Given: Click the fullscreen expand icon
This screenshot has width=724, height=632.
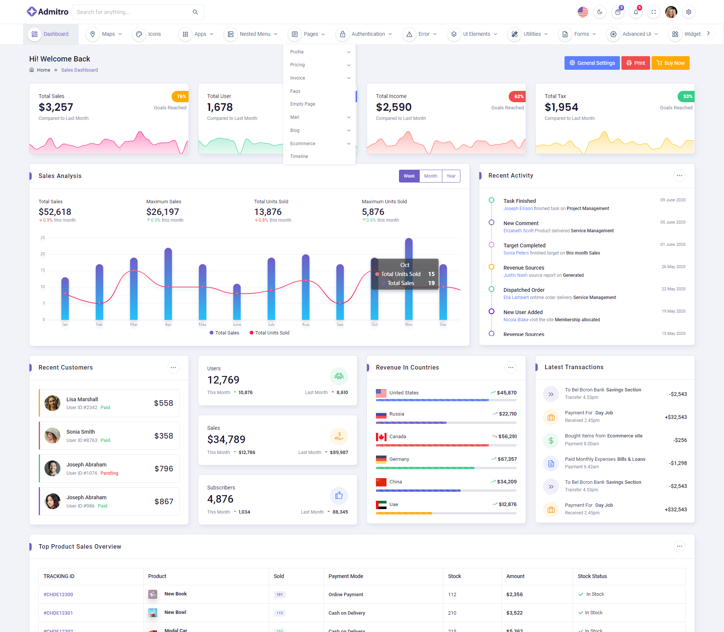Looking at the screenshot, I should coord(653,12).
